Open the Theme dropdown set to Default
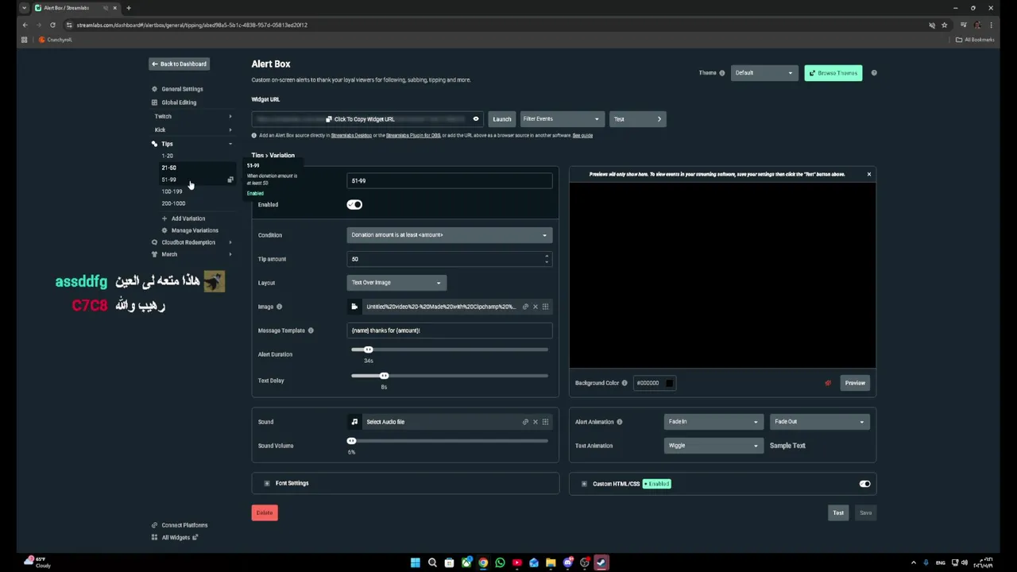The image size is (1017, 572). pos(764,73)
